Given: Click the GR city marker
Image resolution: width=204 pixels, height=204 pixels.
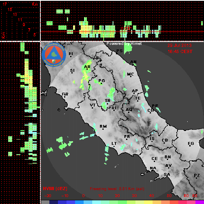Looking at the screenshot, I should tap(64, 97).
